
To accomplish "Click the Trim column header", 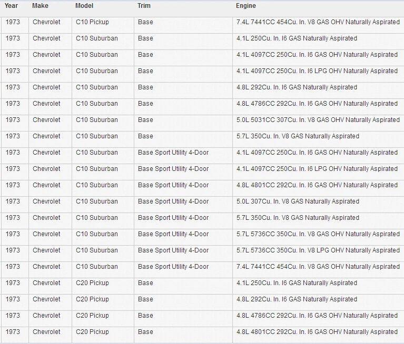I will (144, 6).
